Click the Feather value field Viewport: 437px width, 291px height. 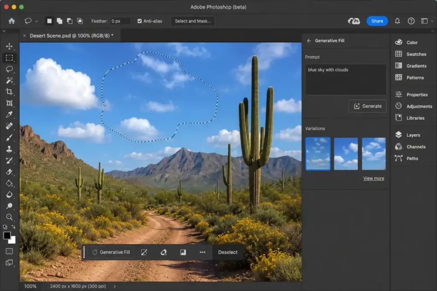tap(120, 21)
